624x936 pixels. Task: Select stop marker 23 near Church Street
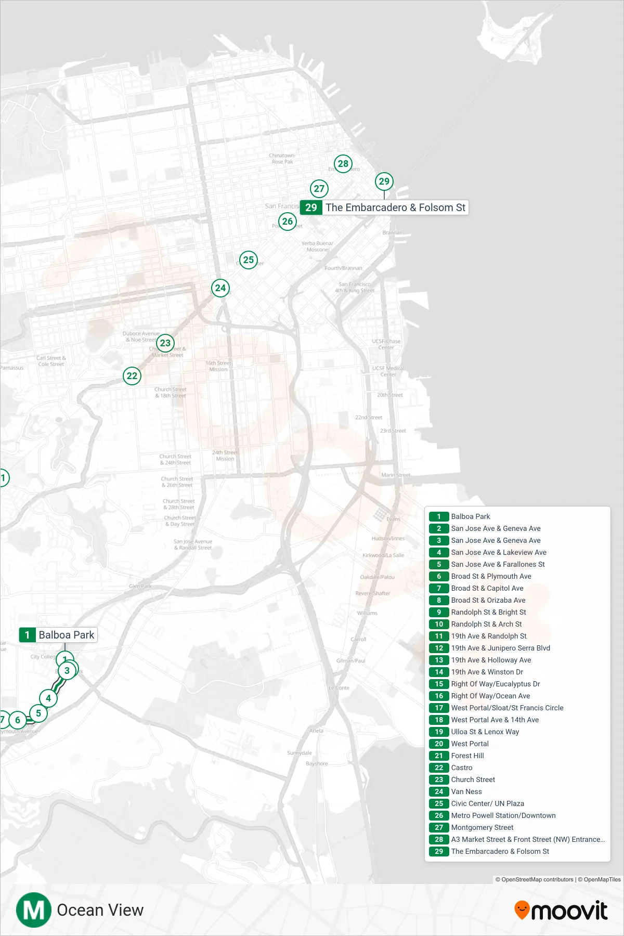165,343
